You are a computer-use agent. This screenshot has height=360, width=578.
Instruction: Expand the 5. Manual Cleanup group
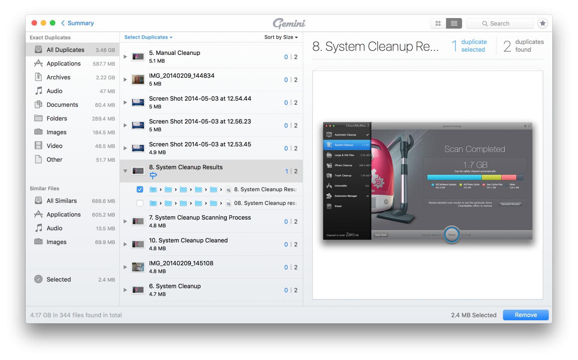pyautogui.click(x=125, y=57)
